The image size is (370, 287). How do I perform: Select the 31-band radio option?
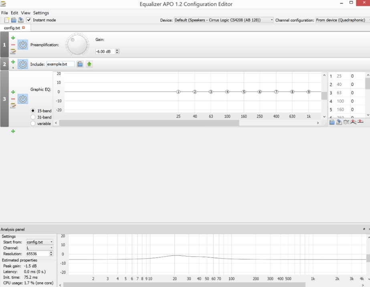(x=33, y=117)
